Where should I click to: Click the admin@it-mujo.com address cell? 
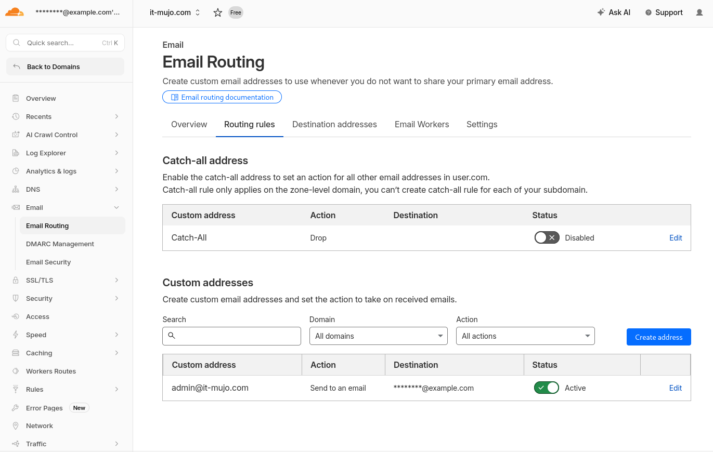pos(210,388)
